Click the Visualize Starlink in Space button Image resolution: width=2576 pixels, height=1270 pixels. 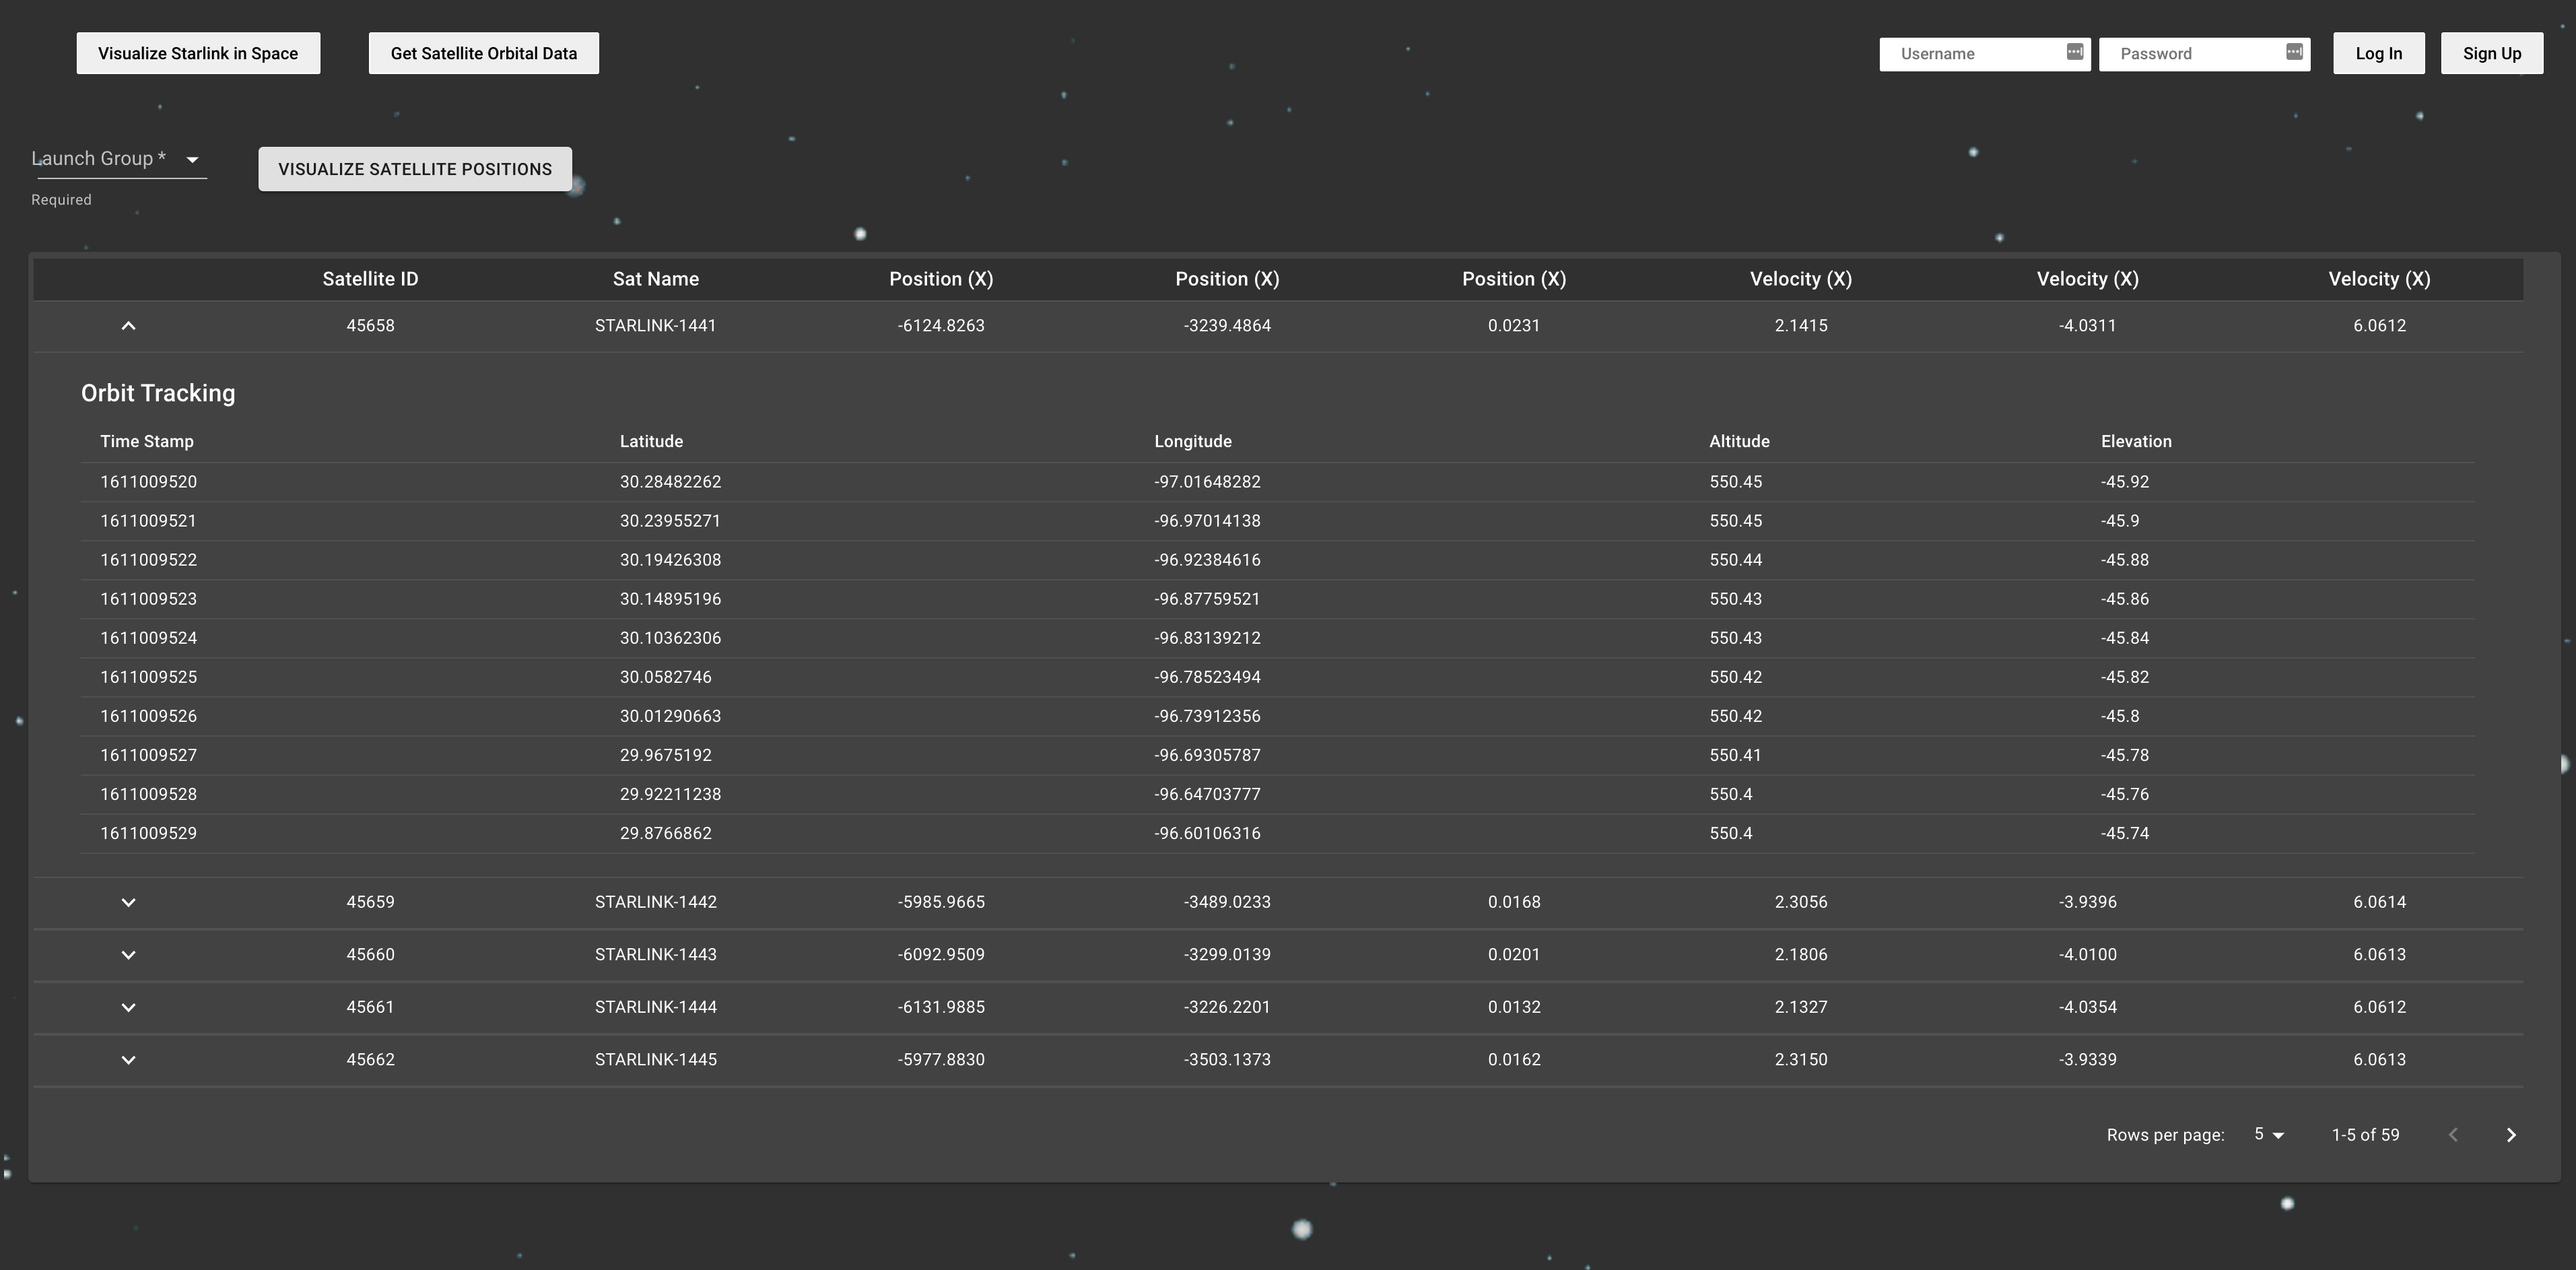coord(197,53)
